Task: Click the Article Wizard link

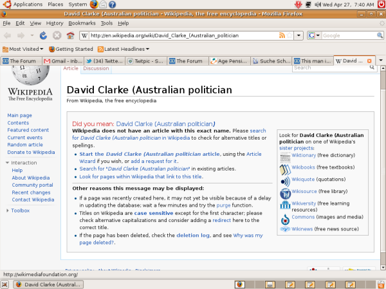Action: tap(170, 158)
